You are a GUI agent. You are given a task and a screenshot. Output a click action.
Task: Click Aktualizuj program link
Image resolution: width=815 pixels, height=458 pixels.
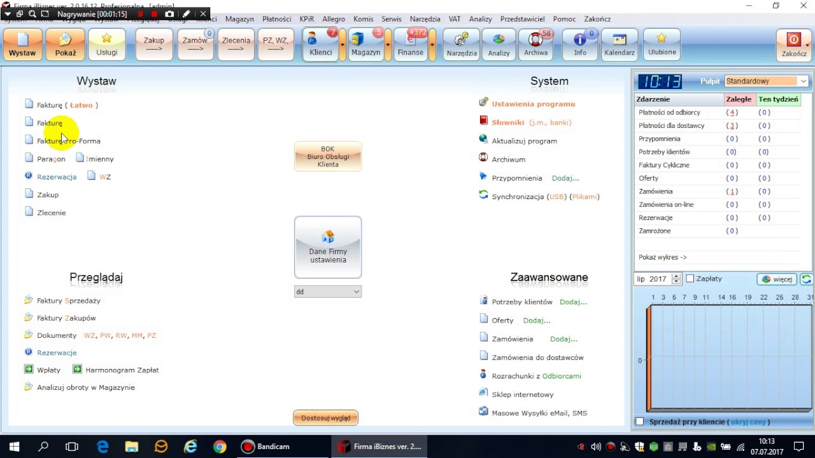click(x=524, y=141)
